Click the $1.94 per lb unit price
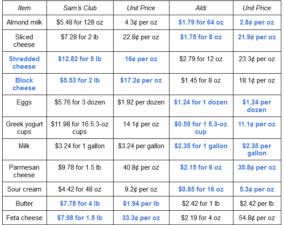This screenshot has height=225, width=284. (141, 204)
